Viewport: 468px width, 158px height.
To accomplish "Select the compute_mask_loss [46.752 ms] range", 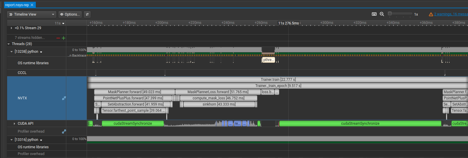I will [x=219, y=98].
